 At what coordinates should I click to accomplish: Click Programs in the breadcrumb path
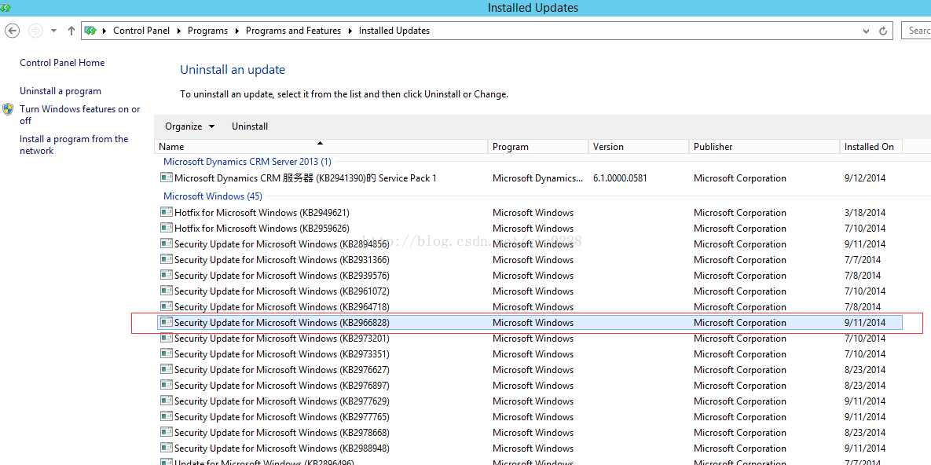207,31
